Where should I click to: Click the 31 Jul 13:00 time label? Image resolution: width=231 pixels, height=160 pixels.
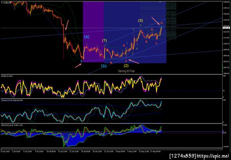click(109, 151)
